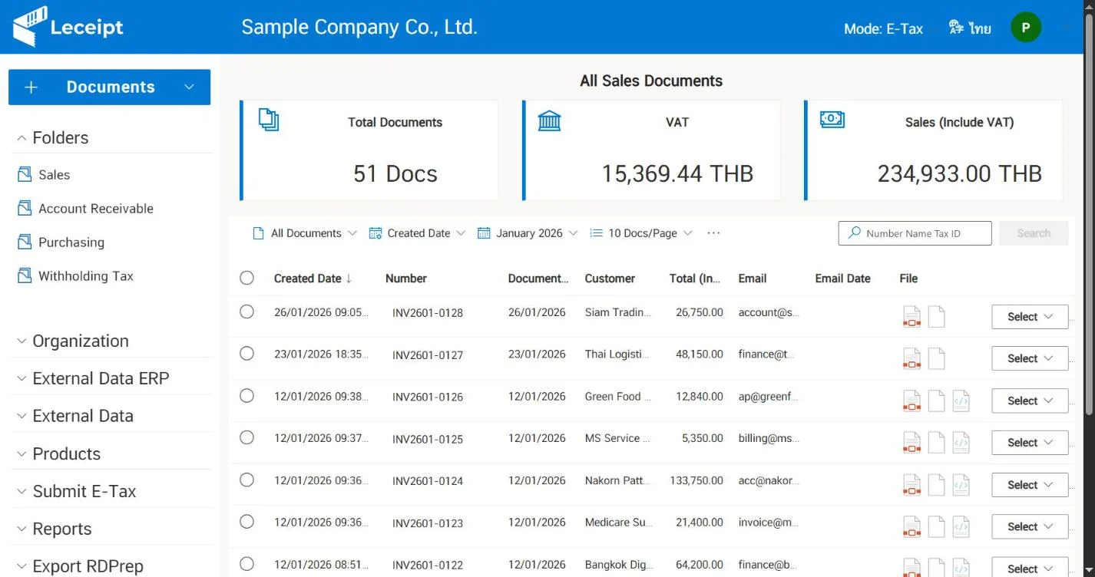Open blank document icon for INV2601-0128
The image size is (1095, 577).
936,317
